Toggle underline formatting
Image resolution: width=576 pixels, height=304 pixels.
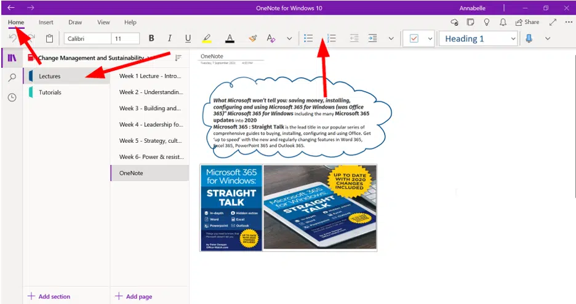pos(188,38)
